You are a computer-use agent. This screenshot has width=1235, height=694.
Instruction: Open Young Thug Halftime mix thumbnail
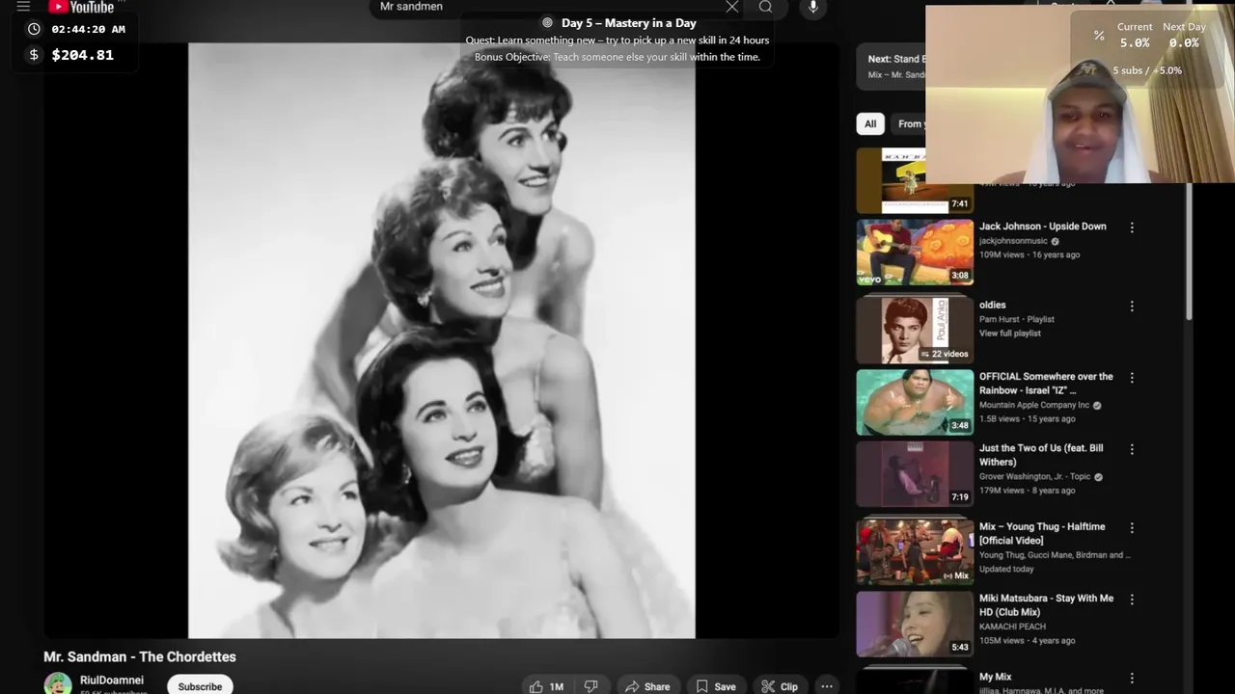pos(915,551)
